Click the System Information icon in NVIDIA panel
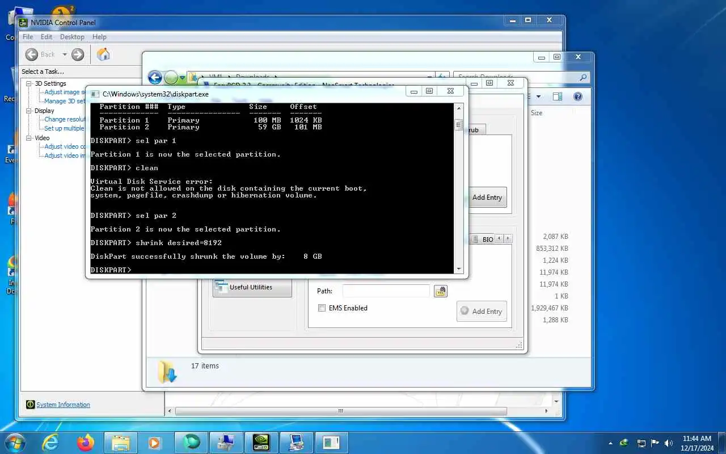The image size is (726, 454). 31,405
